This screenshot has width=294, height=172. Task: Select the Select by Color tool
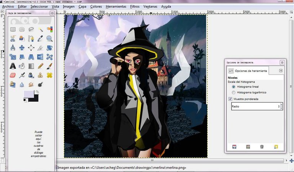pos(49,29)
